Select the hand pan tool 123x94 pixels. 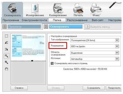click(6, 69)
